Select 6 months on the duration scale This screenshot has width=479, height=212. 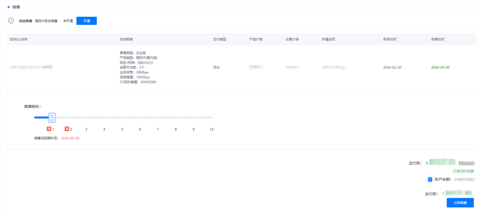click(140, 129)
